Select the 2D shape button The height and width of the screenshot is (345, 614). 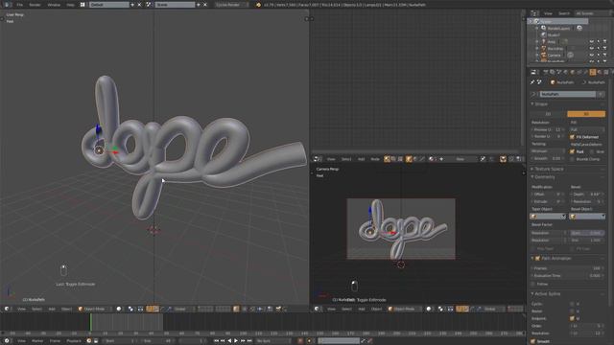coord(548,114)
